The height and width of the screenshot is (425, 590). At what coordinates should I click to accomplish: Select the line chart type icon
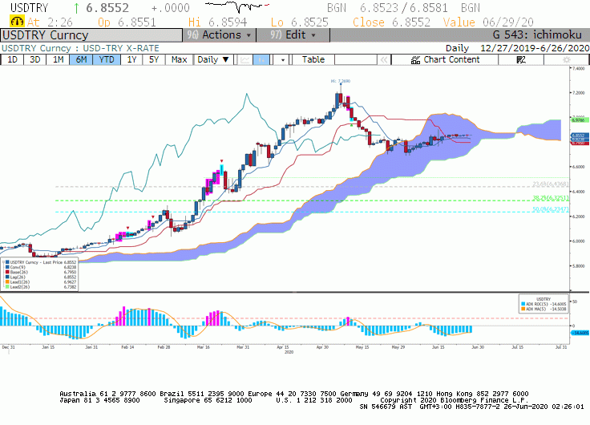tap(245, 59)
